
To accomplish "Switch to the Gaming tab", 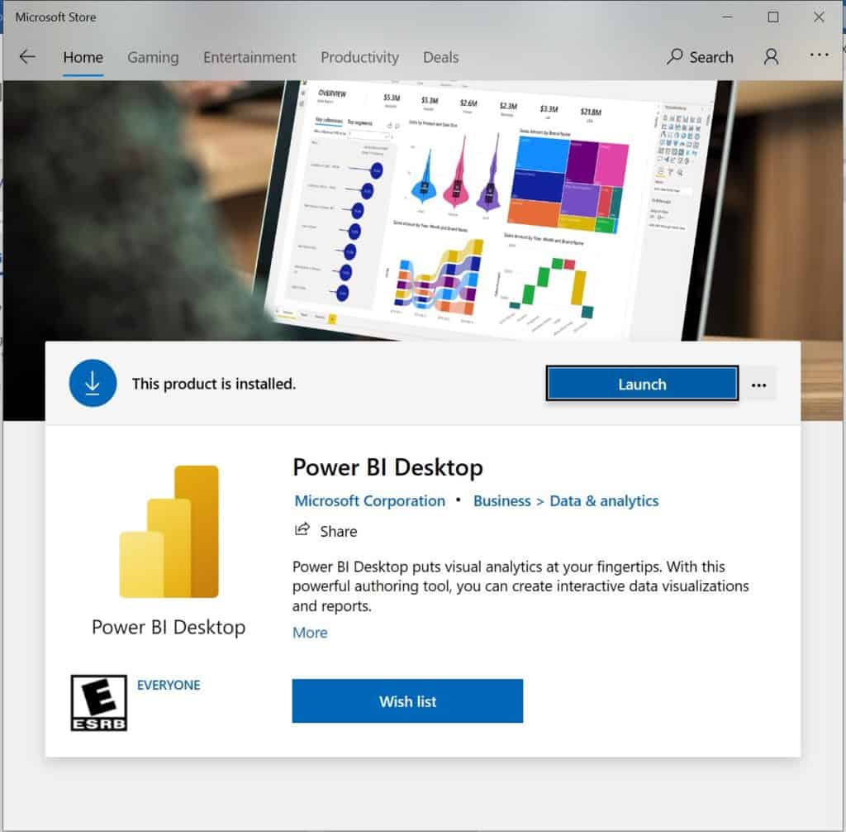I will click(x=153, y=57).
